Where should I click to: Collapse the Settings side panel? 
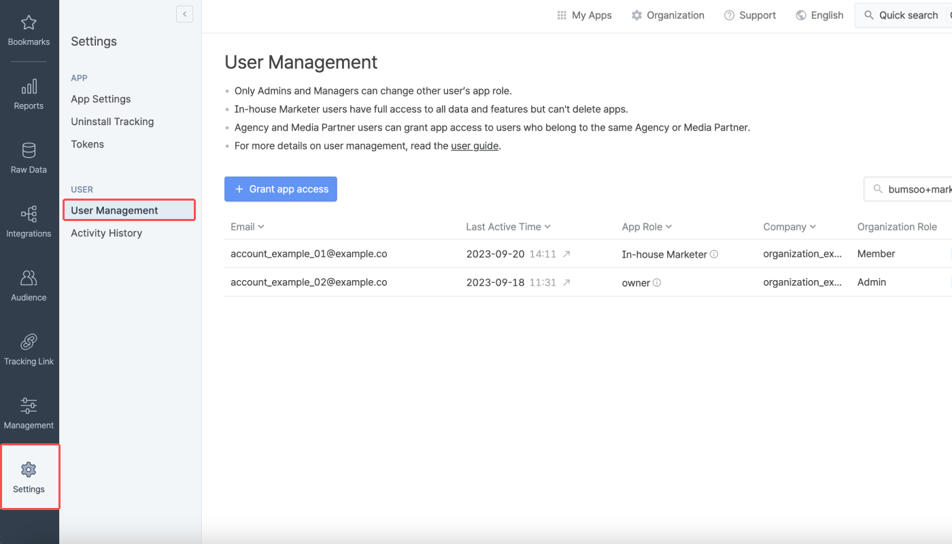(x=184, y=14)
